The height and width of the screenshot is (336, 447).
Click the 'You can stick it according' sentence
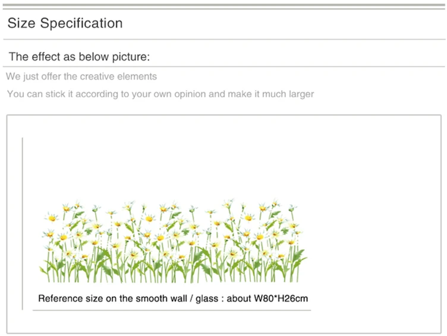160,94
